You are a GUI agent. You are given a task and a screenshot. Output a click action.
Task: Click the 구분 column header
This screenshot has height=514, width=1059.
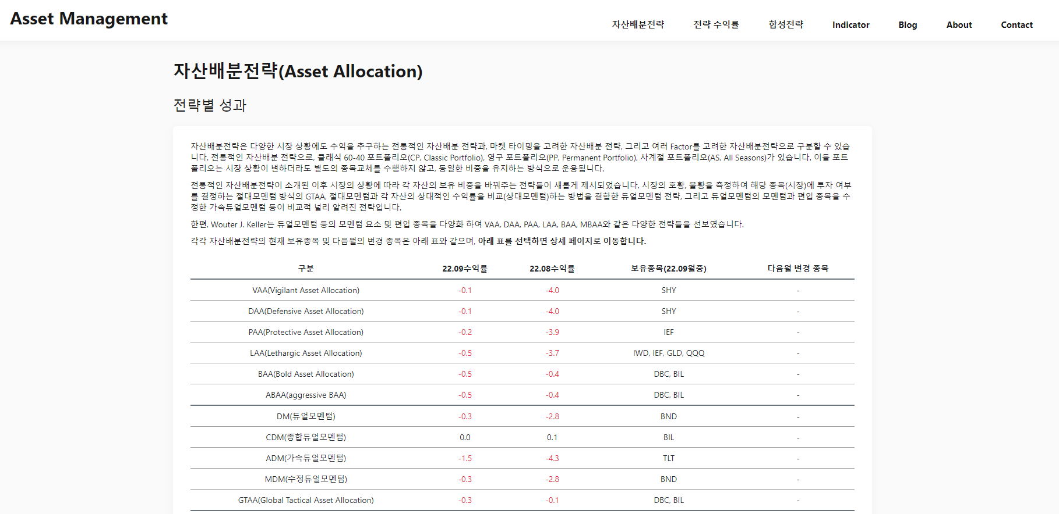tap(306, 269)
